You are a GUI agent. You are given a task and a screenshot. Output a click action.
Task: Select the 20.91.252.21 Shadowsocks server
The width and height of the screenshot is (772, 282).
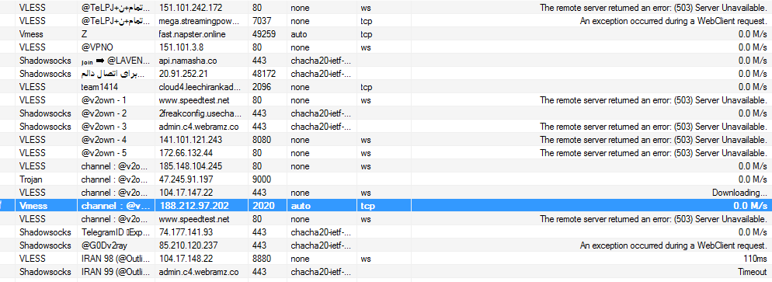pos(386,74)
